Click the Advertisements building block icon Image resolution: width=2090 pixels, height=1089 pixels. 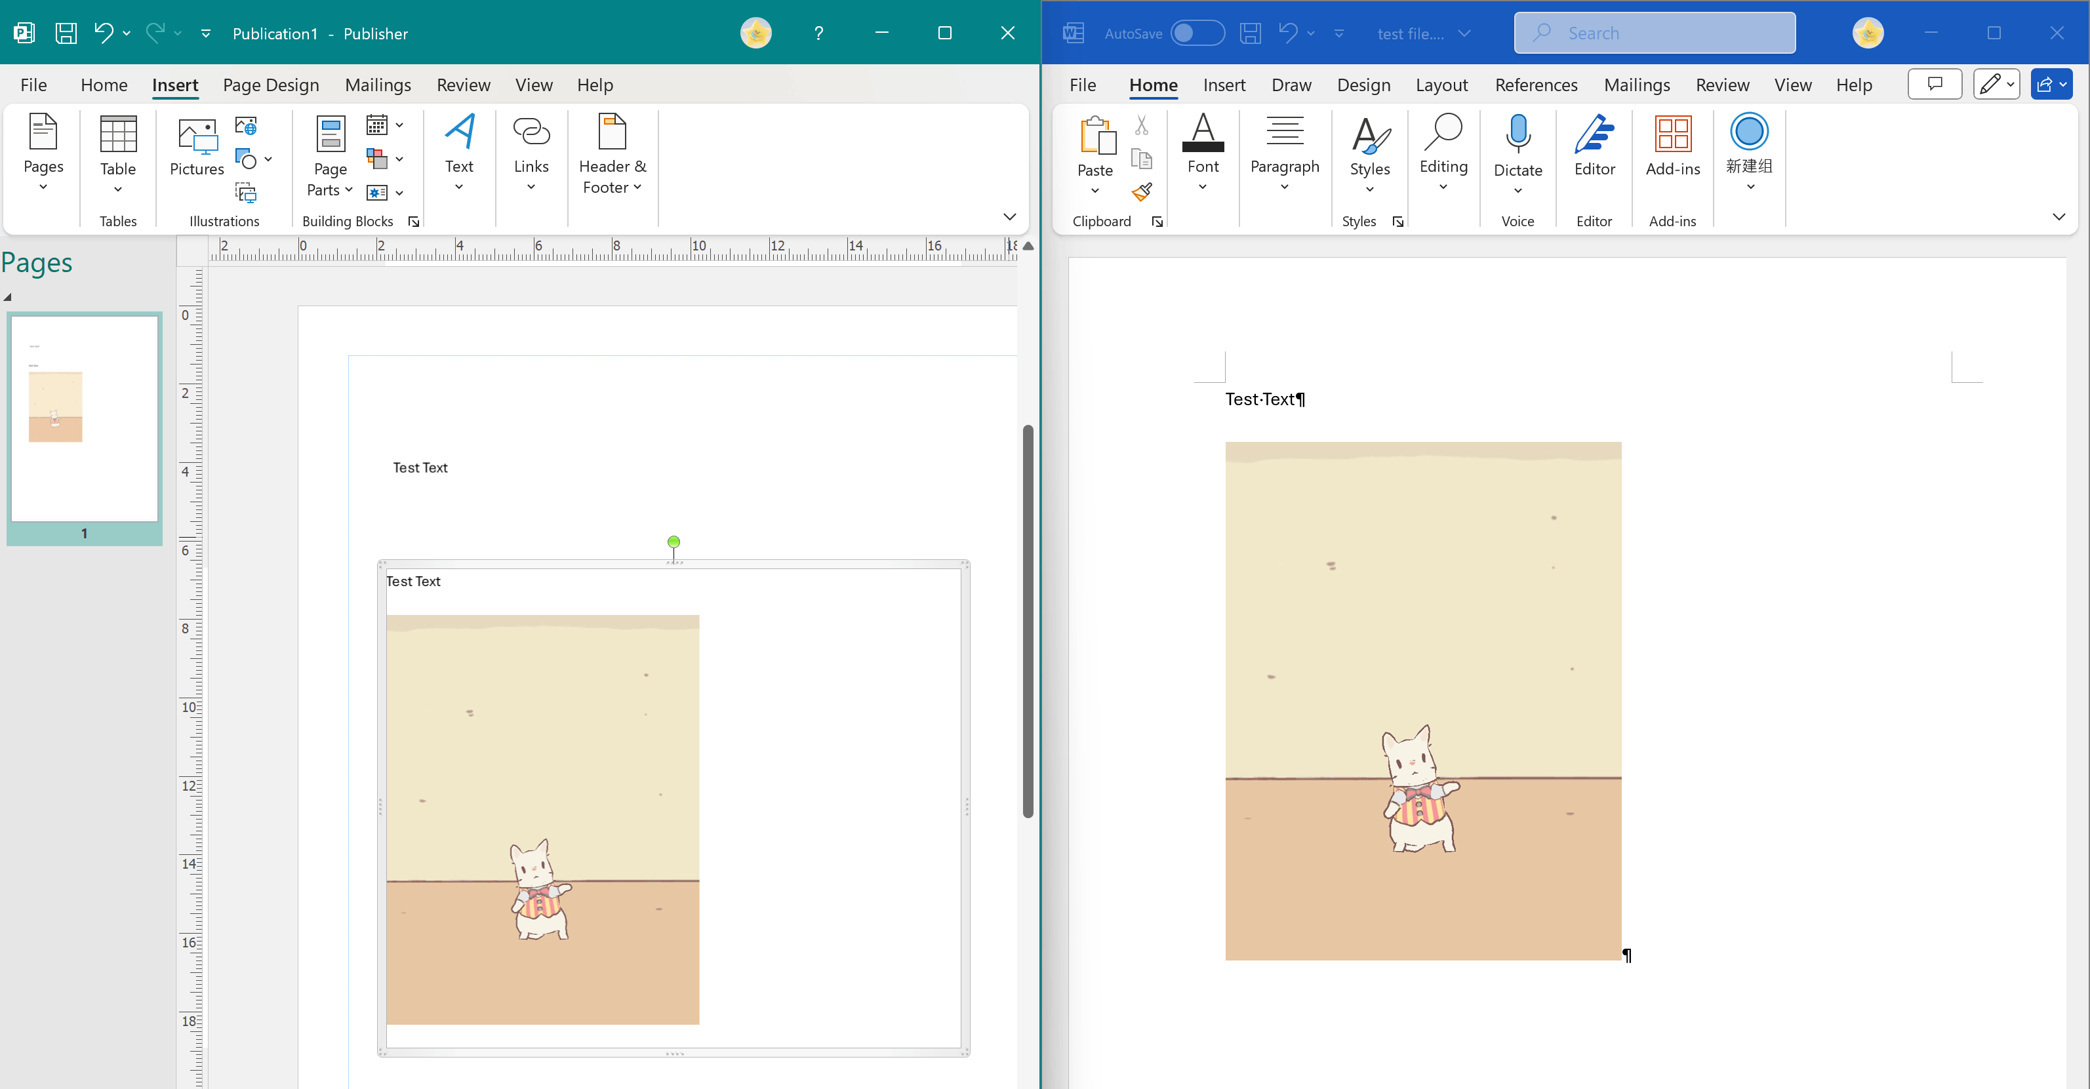pos(376,192)
